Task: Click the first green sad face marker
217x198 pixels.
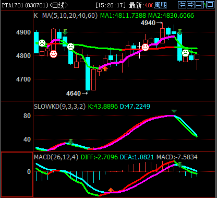Action: (x=42, y=43)
